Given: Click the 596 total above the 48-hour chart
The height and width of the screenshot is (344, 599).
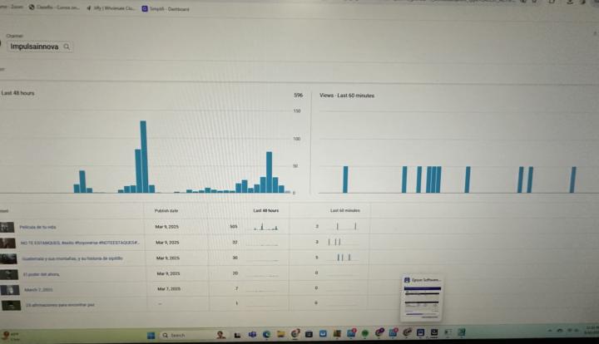Looking at the screenshot, I should pos(299,95).
